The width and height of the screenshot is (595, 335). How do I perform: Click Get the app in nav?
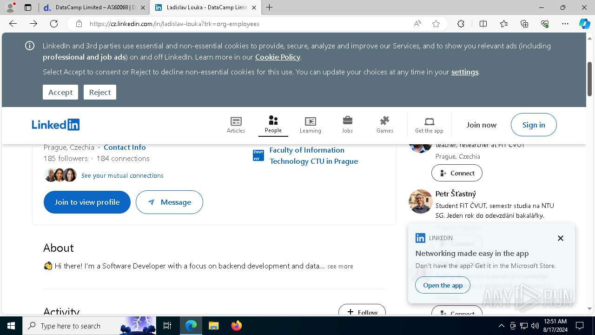(429, 125)
